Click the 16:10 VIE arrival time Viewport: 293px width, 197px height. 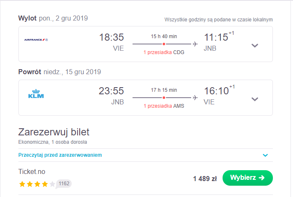216,91
